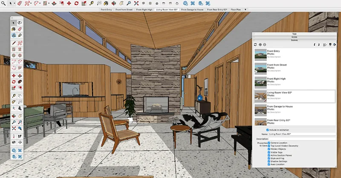Toggle Top-Level Hidden Geometry checkbox
The height and width of the screenshot is (178, 341).
coord(269,146)
